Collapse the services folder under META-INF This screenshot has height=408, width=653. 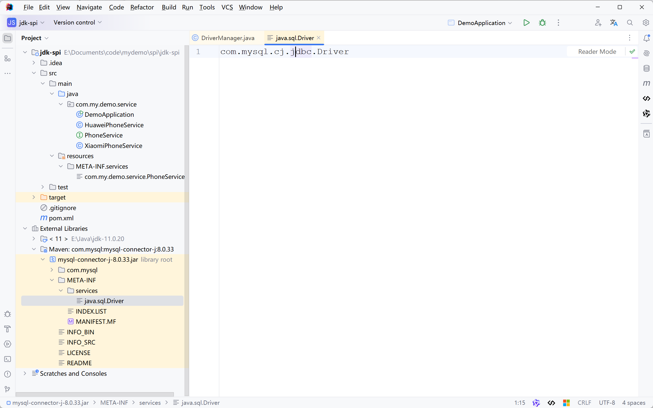point(62,290)
